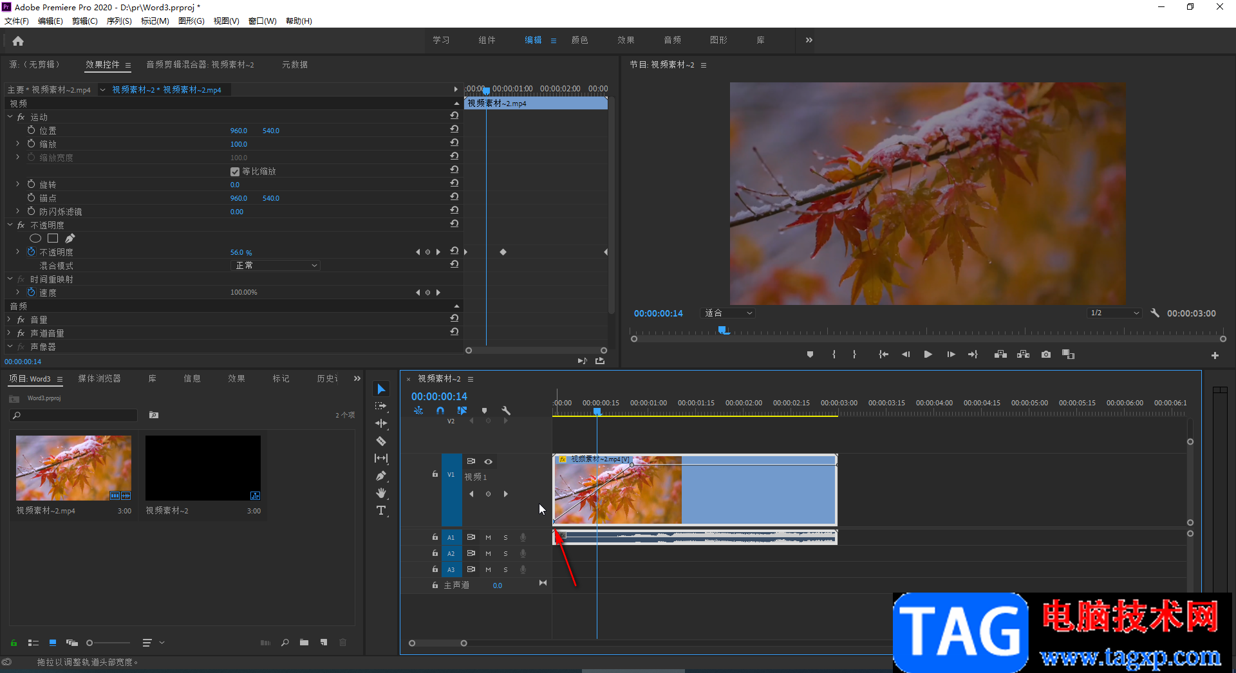Select the Slip tool

[381, 458]
